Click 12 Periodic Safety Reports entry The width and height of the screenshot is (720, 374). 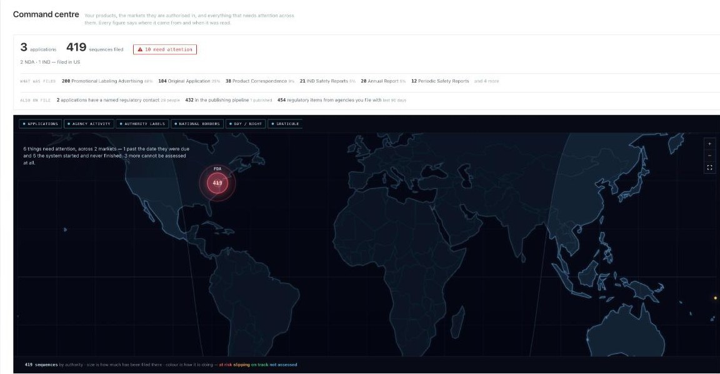pos(440,81)
